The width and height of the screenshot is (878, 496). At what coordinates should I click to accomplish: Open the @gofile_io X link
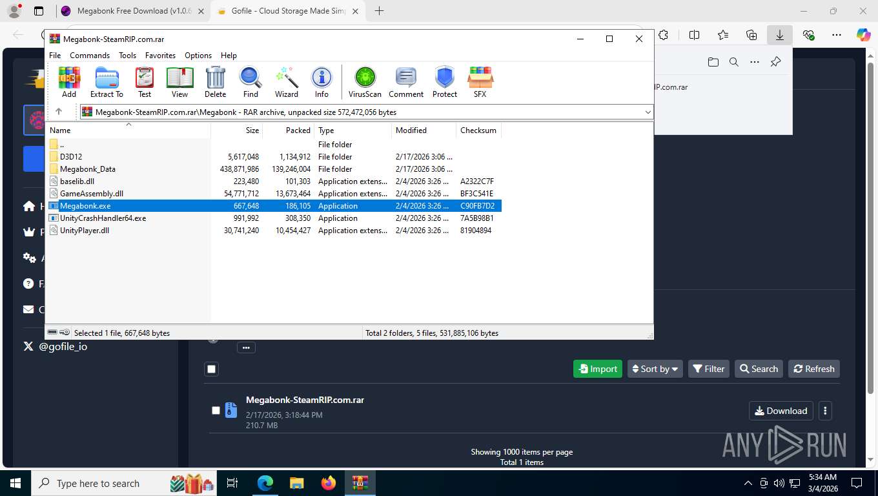(55, 346)
